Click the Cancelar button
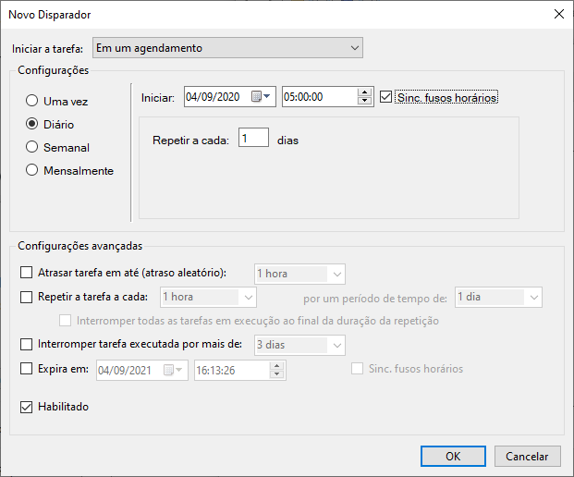The image size is (574, 477). 527,456
